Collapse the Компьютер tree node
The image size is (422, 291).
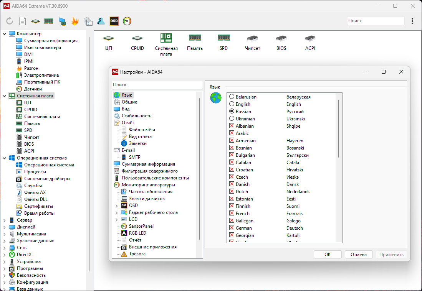click(x=4, y=34)
